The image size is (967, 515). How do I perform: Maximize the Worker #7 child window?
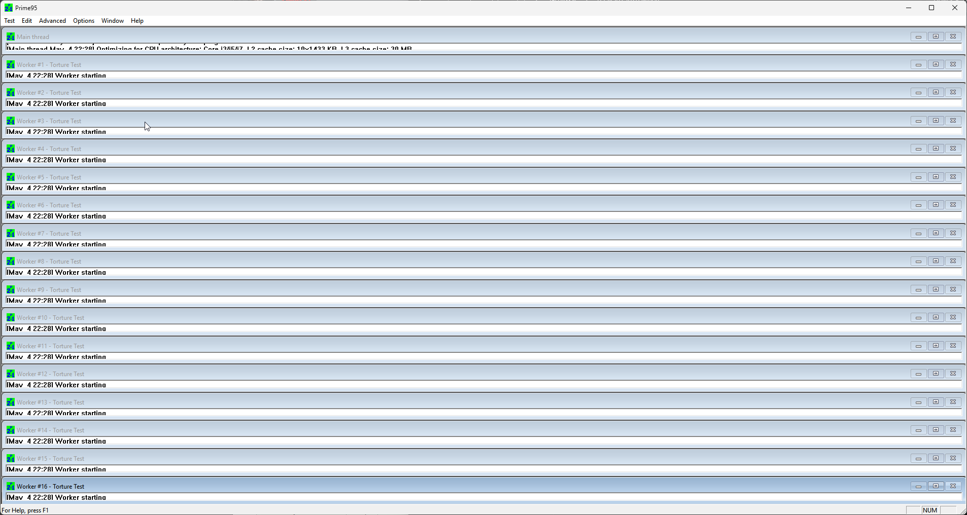tap(936, 233)
